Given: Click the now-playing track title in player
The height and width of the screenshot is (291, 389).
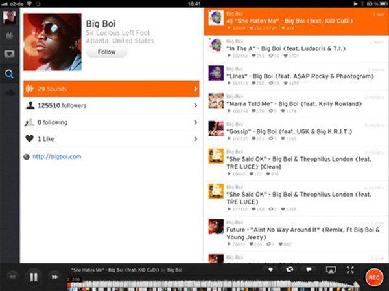Looking at the screenshot, I should pyautogui.click(x=115, y=270).
